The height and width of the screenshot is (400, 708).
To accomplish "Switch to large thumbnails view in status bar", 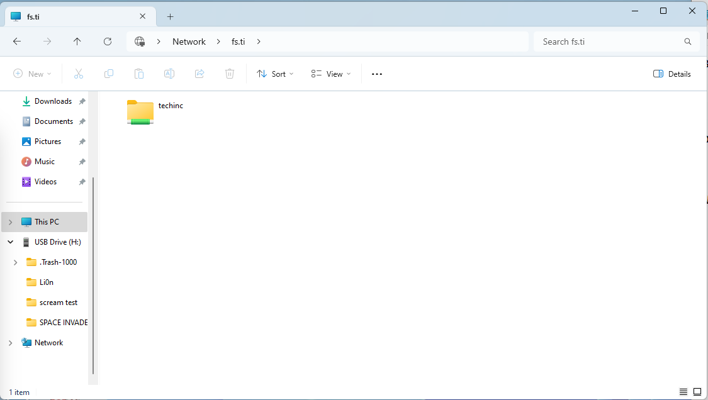I will [697, 392].
